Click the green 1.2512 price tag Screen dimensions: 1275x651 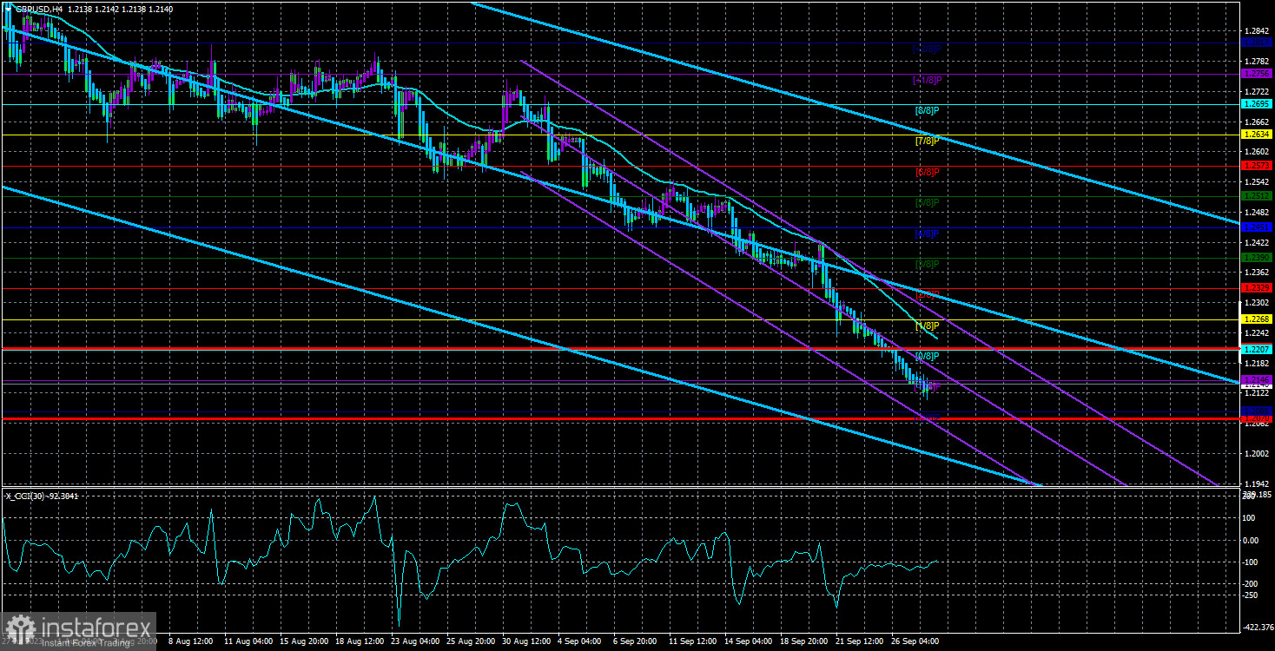point(1257,196)
